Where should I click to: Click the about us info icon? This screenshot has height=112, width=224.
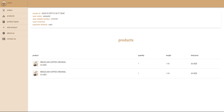coord(4,33)
